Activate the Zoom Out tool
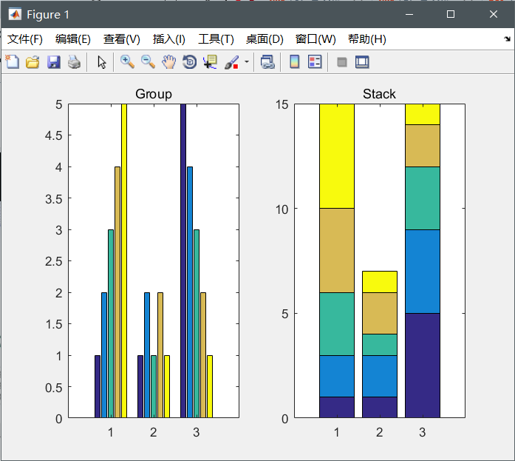Image resolution: width=515 pixels, height=461 pixels. click(148, 62)
